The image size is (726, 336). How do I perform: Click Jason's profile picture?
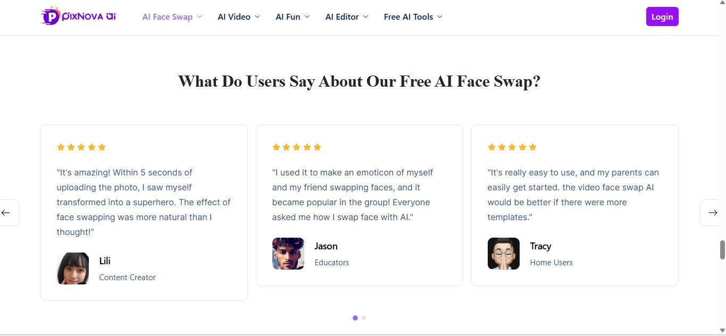click(x=288, y=254)
